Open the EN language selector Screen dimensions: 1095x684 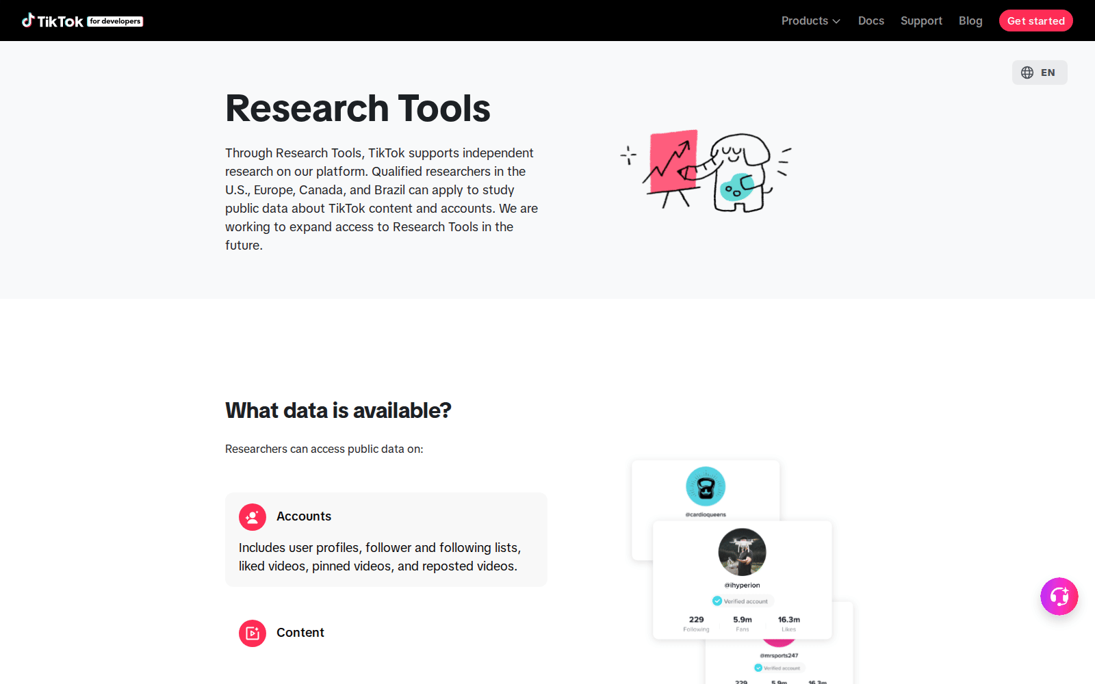1040,73
